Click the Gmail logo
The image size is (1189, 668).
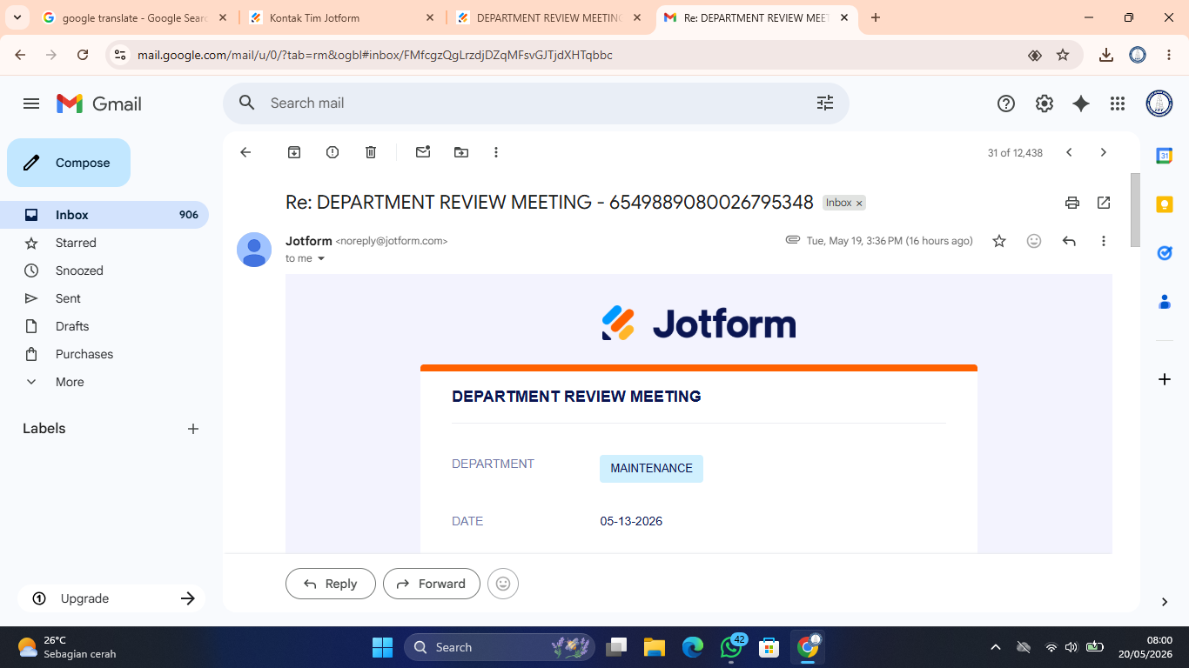click(99, 104)
